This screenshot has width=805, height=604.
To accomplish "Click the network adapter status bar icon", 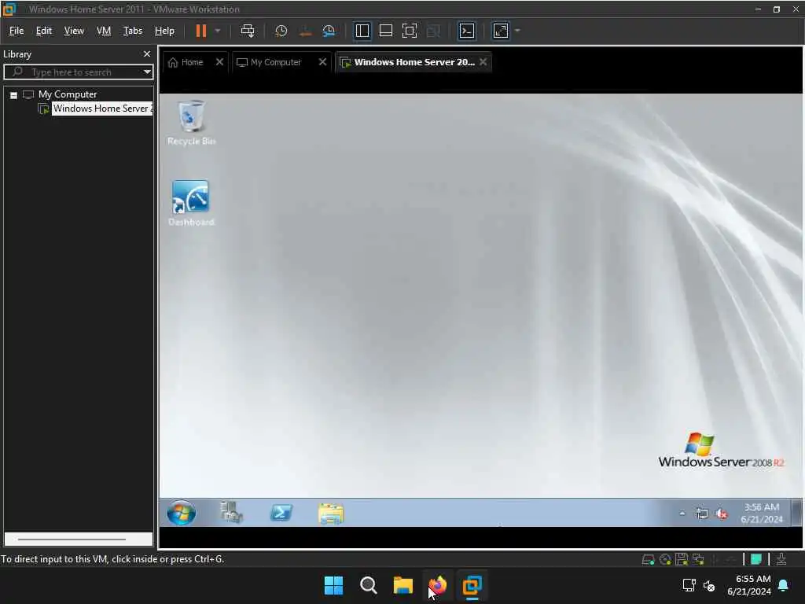I will [x=698, y=559].
